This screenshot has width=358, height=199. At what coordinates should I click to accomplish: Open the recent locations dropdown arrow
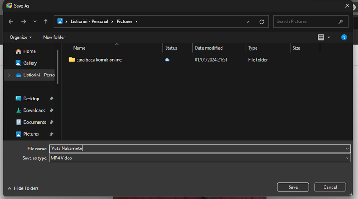(35, 21)
